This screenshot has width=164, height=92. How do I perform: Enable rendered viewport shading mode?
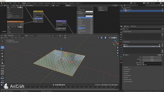tap(116, 38)
